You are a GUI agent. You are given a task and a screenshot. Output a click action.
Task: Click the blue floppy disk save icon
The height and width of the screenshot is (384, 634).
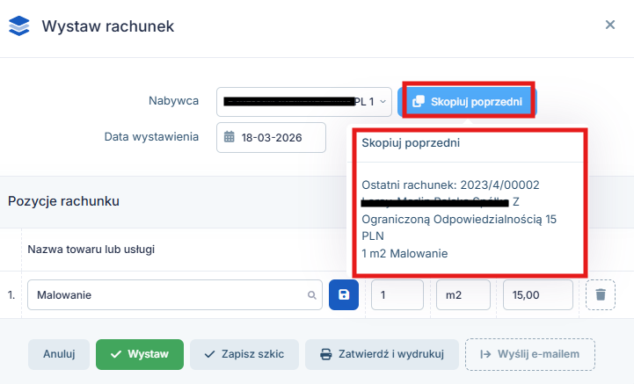tap(344, 295)
